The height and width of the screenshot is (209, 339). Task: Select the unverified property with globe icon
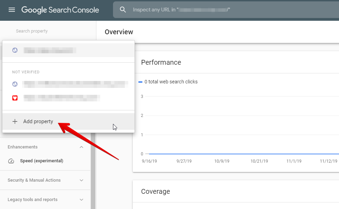pos(68,84)
